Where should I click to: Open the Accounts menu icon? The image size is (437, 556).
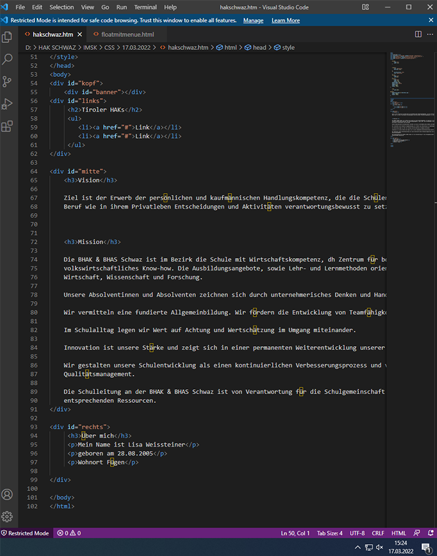(7, 494)
